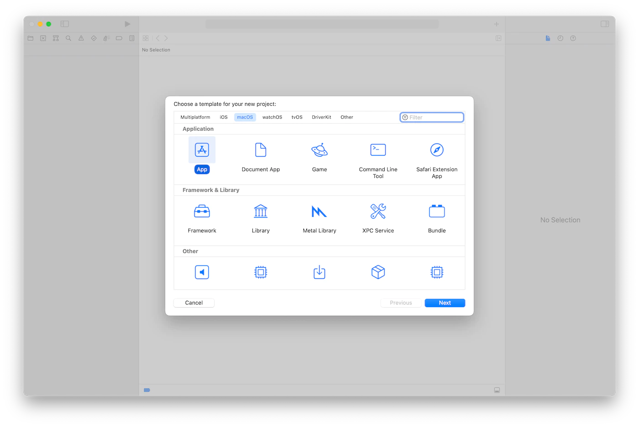The image size is (639, 427).
Task: Show the Quick Help inspector icon
Action: point(573,38)
